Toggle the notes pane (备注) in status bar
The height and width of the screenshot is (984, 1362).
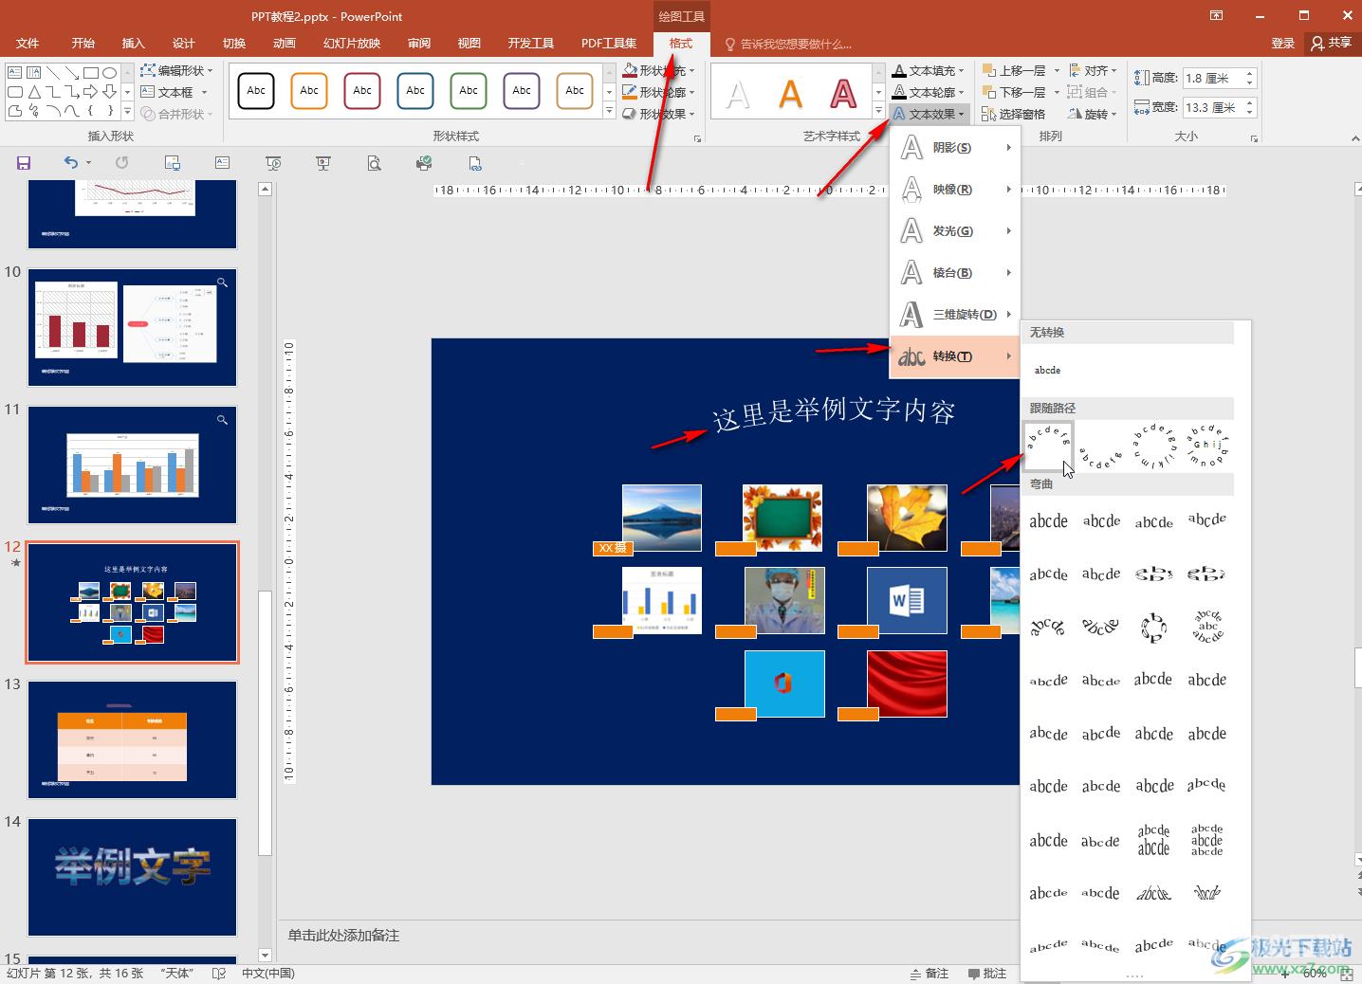[929, 974]
